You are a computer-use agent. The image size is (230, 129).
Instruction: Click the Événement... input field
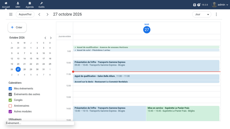pyautogui.click(x=40, y=123)
